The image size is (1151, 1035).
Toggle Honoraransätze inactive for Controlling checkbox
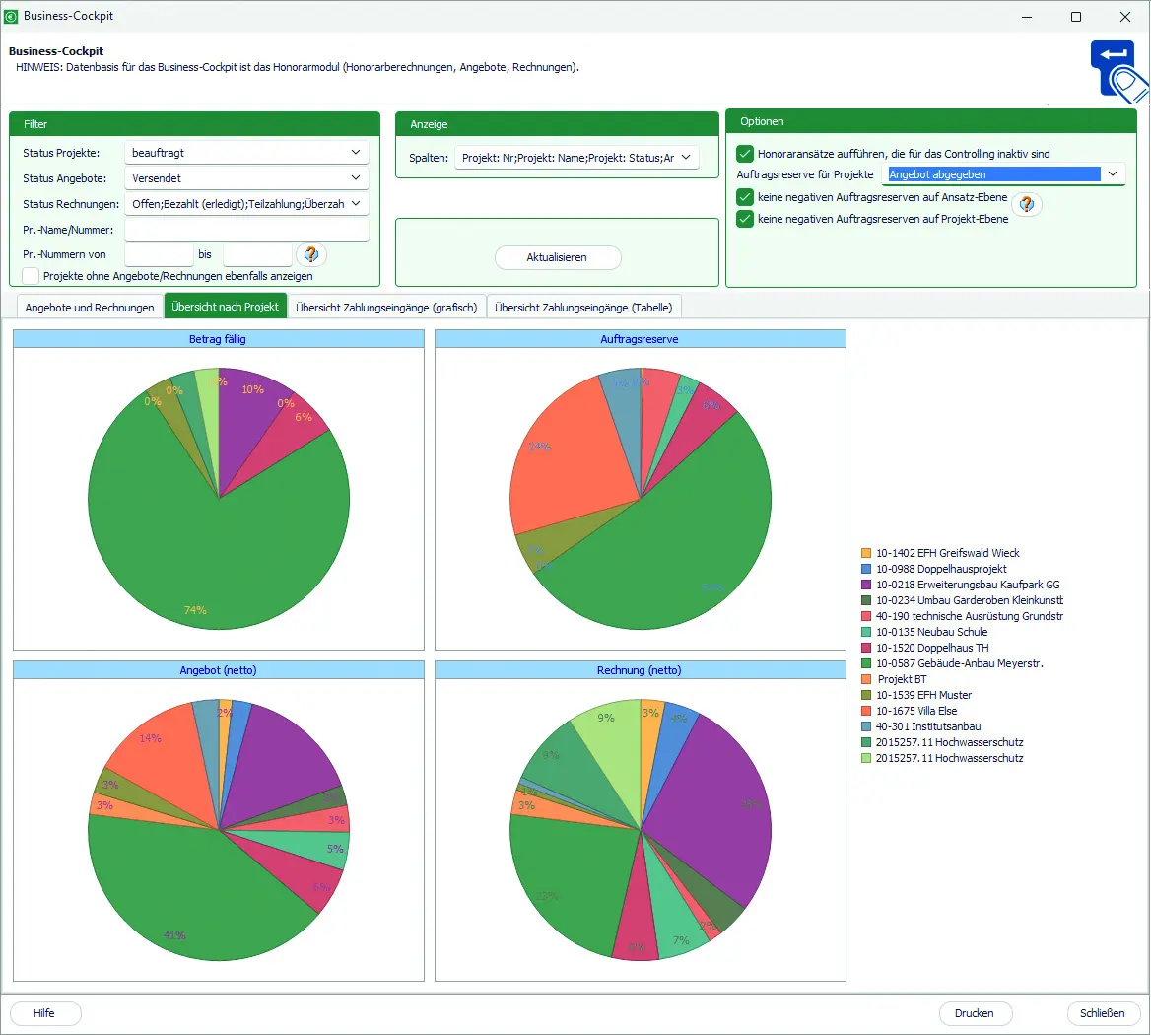click(745, 154)
